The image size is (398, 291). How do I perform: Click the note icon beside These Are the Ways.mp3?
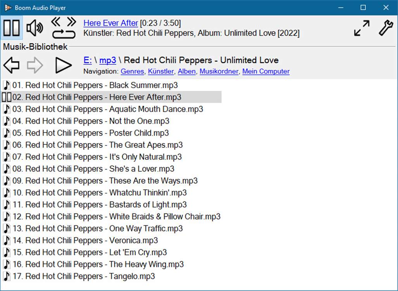tap(7, 181)
